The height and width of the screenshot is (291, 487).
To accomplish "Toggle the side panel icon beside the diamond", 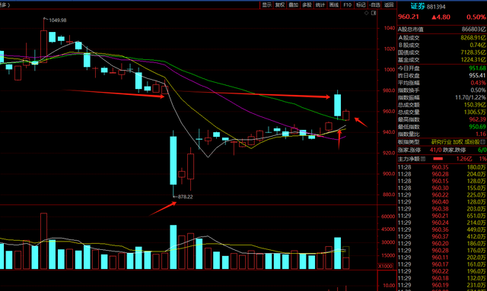I will click(x=374, y=13).
